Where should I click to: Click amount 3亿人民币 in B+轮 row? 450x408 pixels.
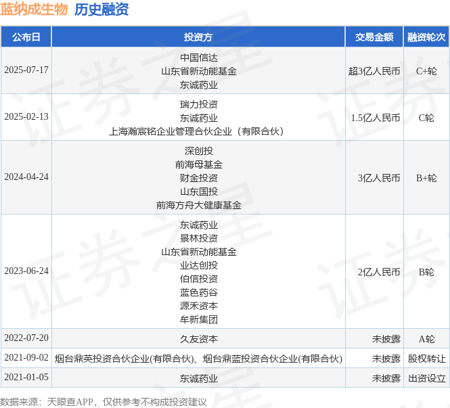click(x=379, y=178)
